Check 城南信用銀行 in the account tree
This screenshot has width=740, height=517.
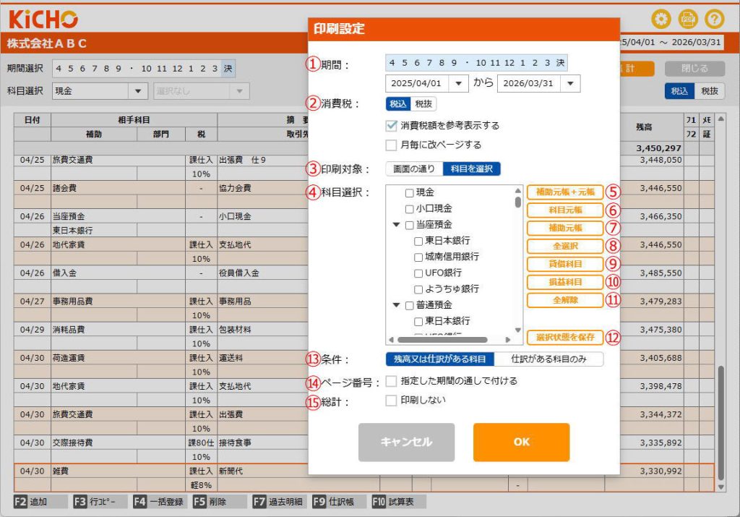[x=418, y=257]
